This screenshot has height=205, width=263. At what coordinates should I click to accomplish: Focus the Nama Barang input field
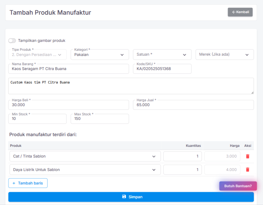tap(68, 69)
